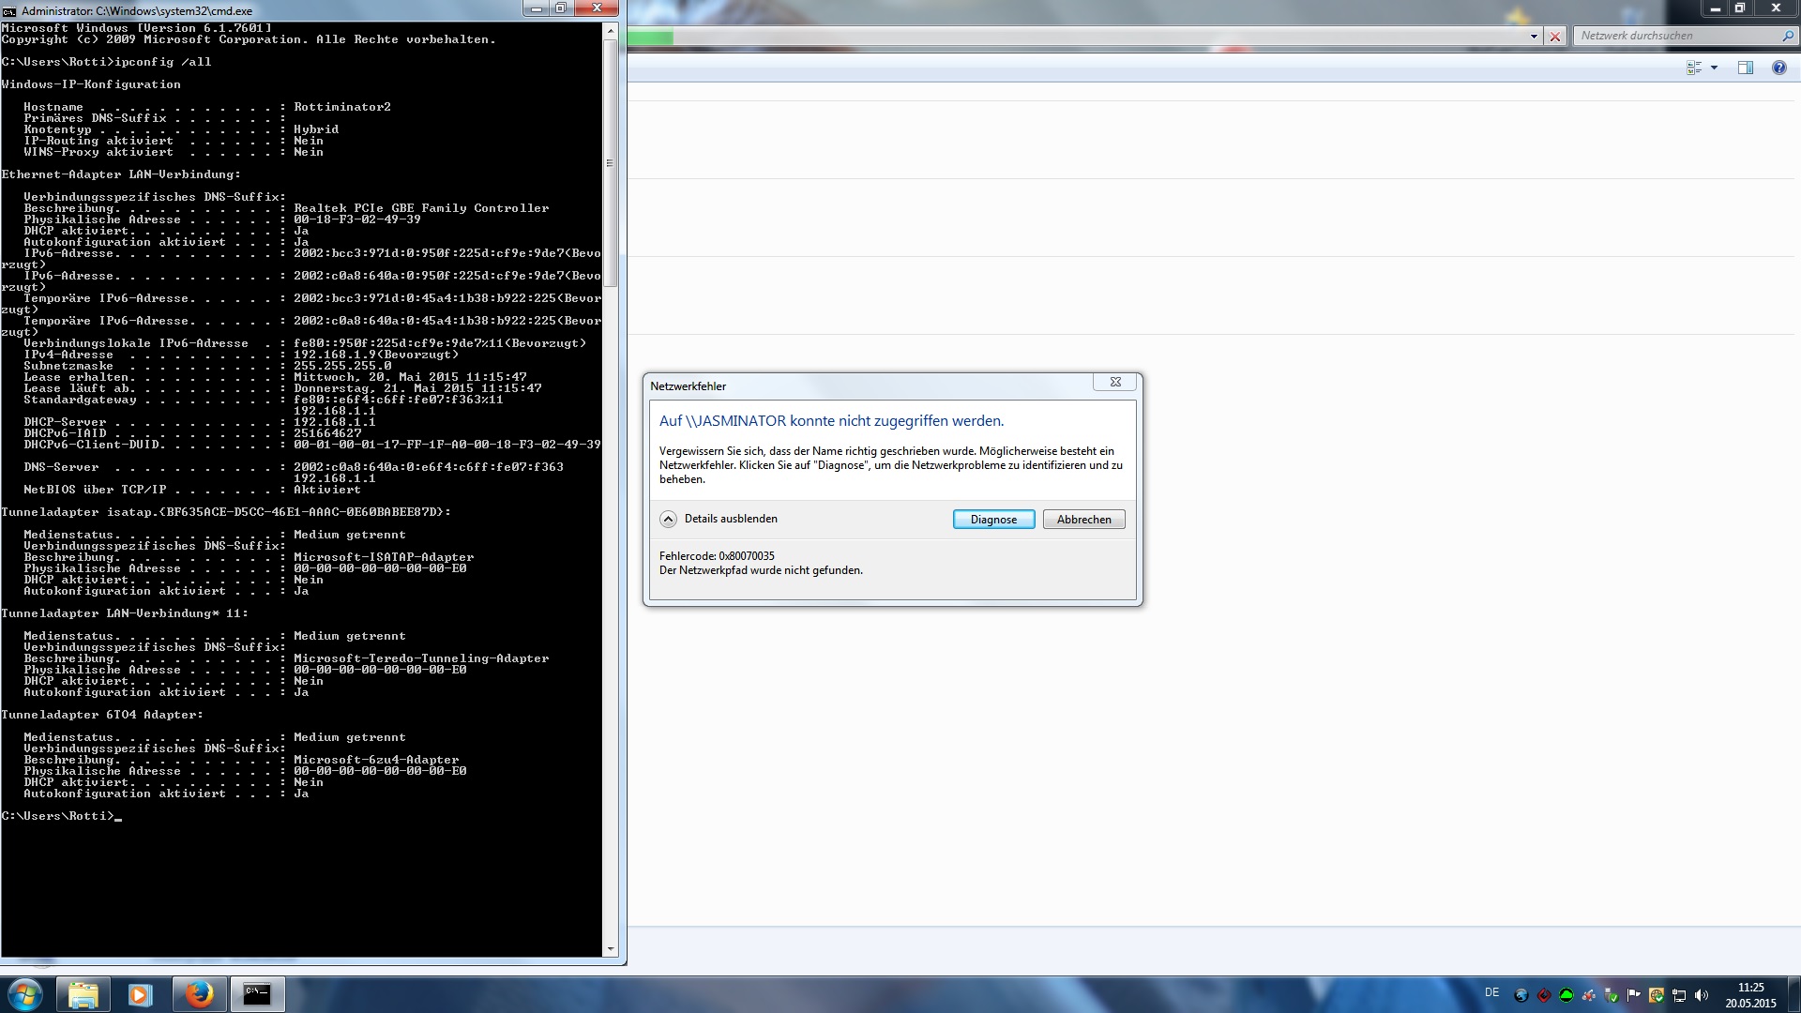Click the change view icon
Viewport: 1801px width, 1013px height.
[1694, 68]
